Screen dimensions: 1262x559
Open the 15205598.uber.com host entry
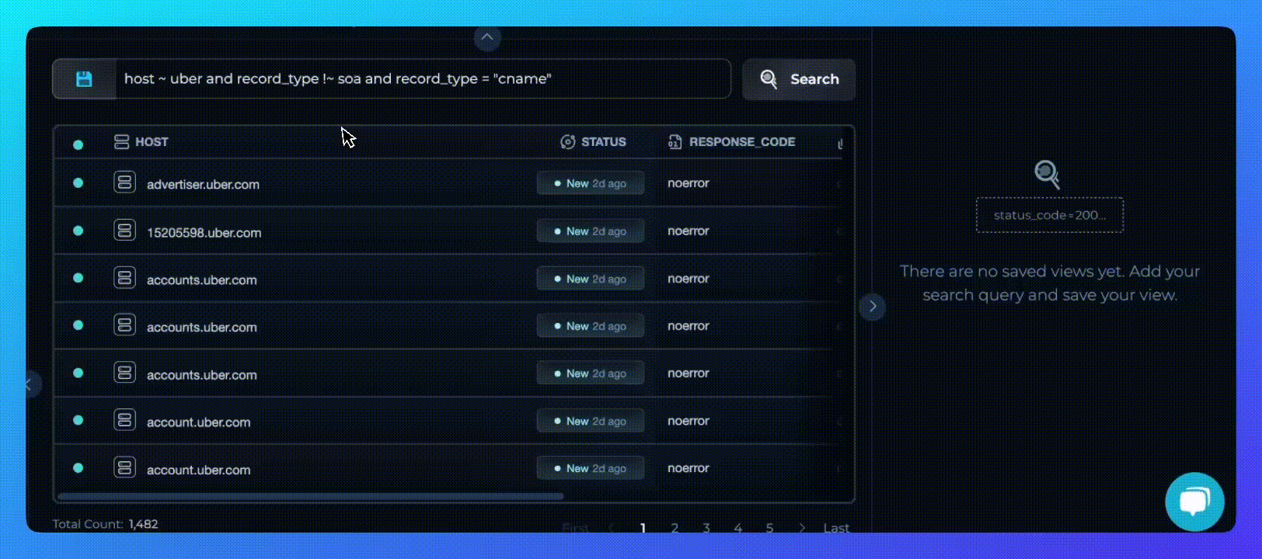pos(204,233)
